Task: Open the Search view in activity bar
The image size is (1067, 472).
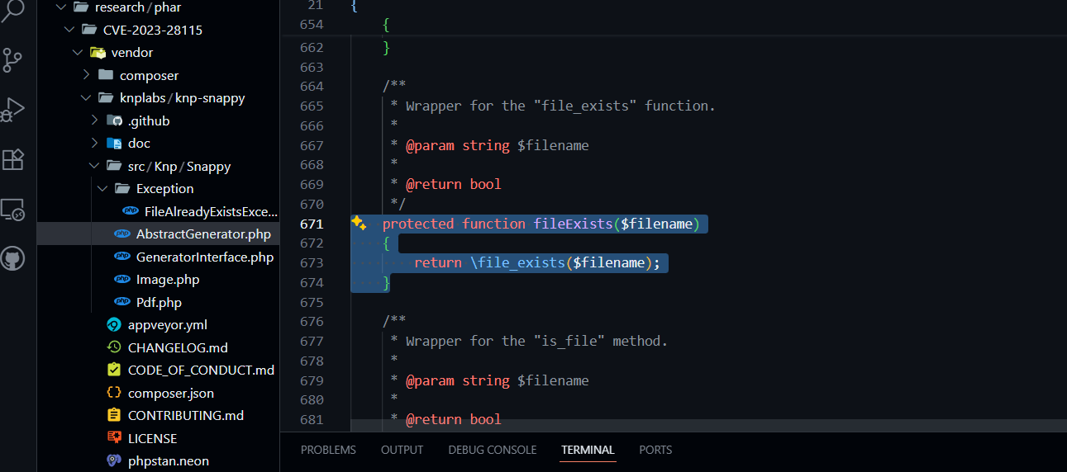Action: (x=14, y=12)
